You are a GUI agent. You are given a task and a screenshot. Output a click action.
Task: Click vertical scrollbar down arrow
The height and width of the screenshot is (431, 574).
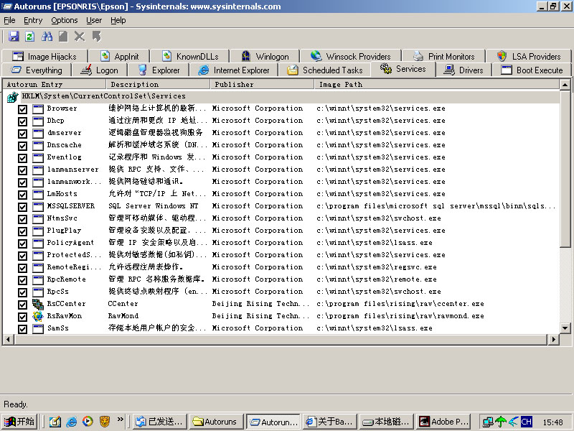(565, 328)
